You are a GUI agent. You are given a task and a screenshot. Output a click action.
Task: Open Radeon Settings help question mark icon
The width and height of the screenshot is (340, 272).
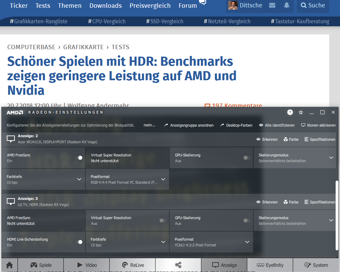pyautogui.click(x=290, y=112)
